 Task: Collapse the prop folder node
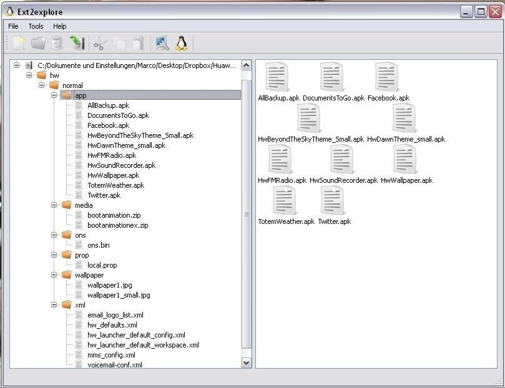(54, 255)
